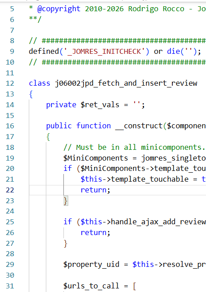Viewport: 206px width, 292px height.
Task: Click the highlighted closing brace on line 23
Action: tap(66, 201)
